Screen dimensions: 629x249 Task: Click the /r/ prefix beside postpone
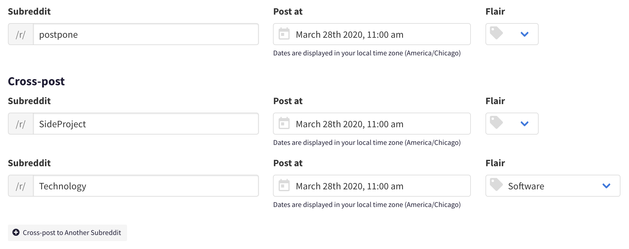(21, 34)
